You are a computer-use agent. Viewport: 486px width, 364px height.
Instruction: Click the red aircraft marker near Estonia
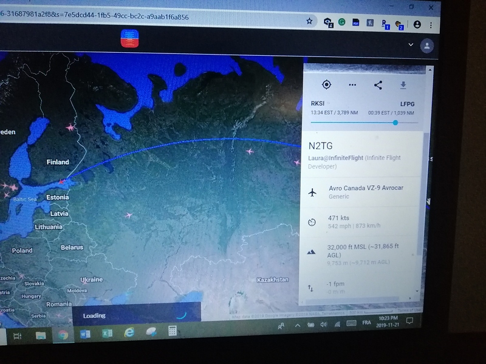(x=62, y=181)
